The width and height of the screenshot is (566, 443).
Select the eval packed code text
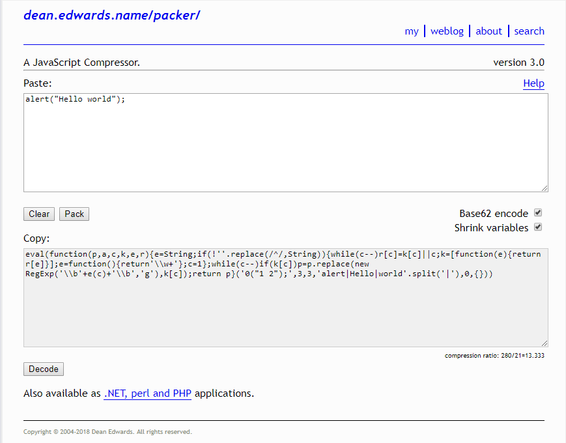click(261, 264)
